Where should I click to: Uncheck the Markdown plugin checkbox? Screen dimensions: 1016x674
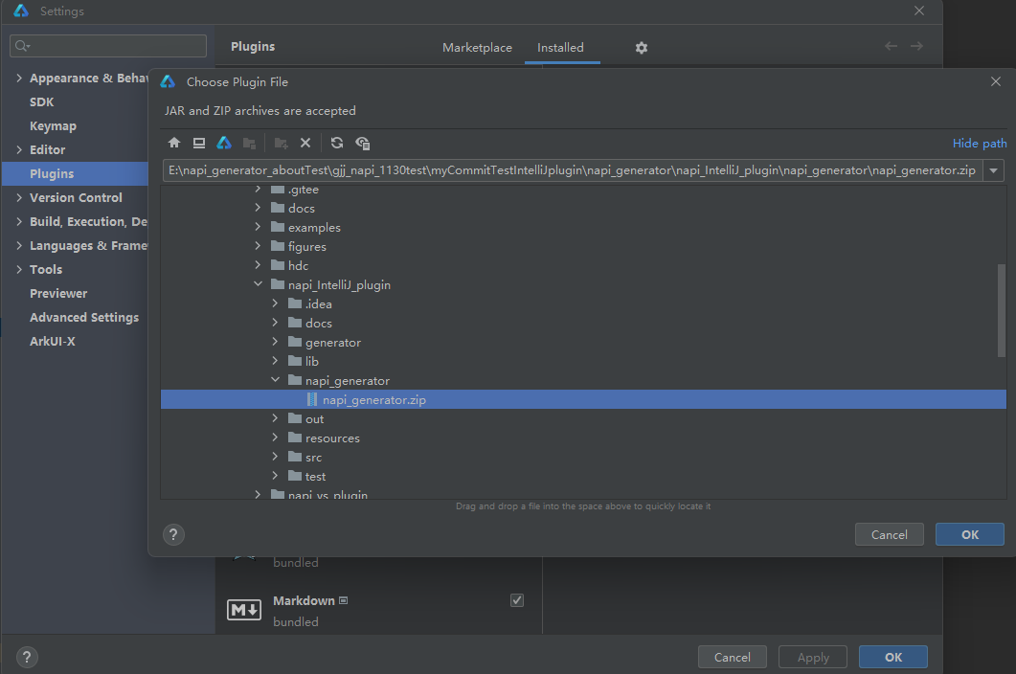click(517, 600)
